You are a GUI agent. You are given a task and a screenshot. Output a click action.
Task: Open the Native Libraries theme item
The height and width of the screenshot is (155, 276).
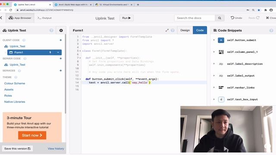pos(15,102)
